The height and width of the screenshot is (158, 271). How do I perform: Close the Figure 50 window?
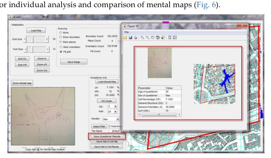242,25
